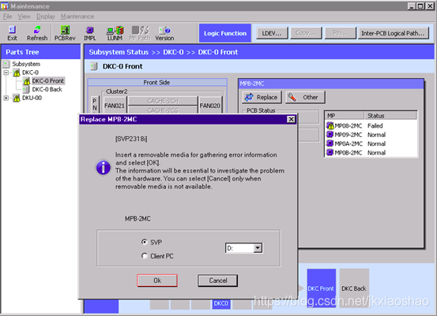
Task: Select the Client PC radio button
Action: coord(144,255)
